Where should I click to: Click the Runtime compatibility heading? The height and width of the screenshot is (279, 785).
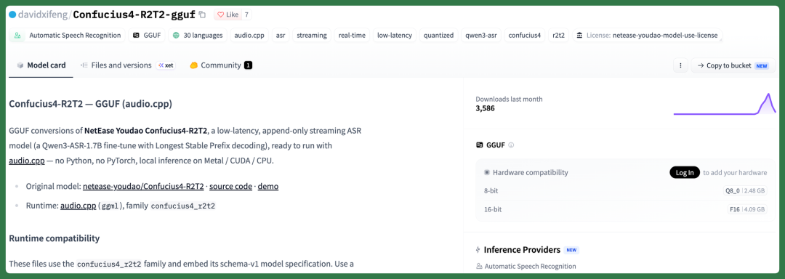(54, 238)
